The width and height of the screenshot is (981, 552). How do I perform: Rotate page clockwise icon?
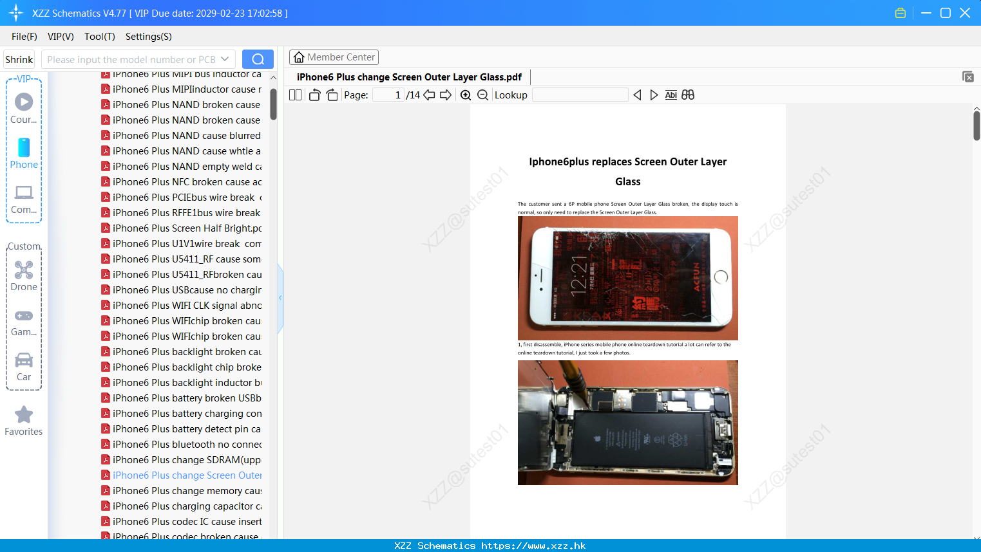pos(332,95)
